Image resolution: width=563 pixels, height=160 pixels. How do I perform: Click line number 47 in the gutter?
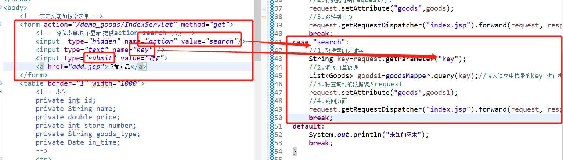278,93
